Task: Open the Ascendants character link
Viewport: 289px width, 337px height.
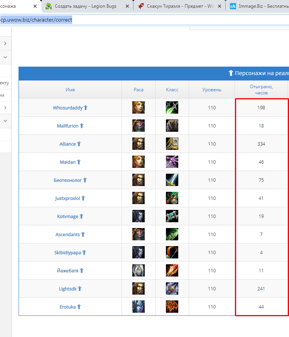Action: 68,234
